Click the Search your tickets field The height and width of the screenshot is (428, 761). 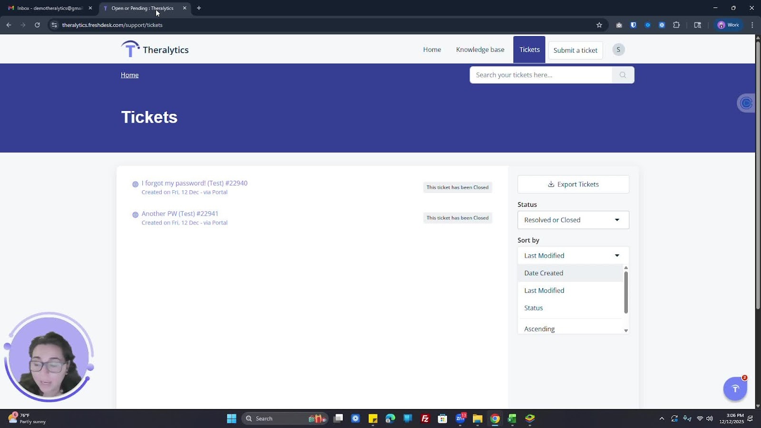click(541, 75)
